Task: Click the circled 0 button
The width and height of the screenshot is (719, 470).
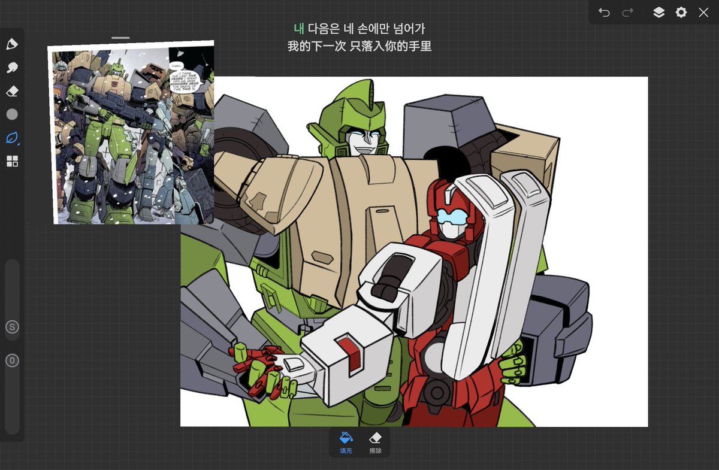Action: tap(12, 360)
